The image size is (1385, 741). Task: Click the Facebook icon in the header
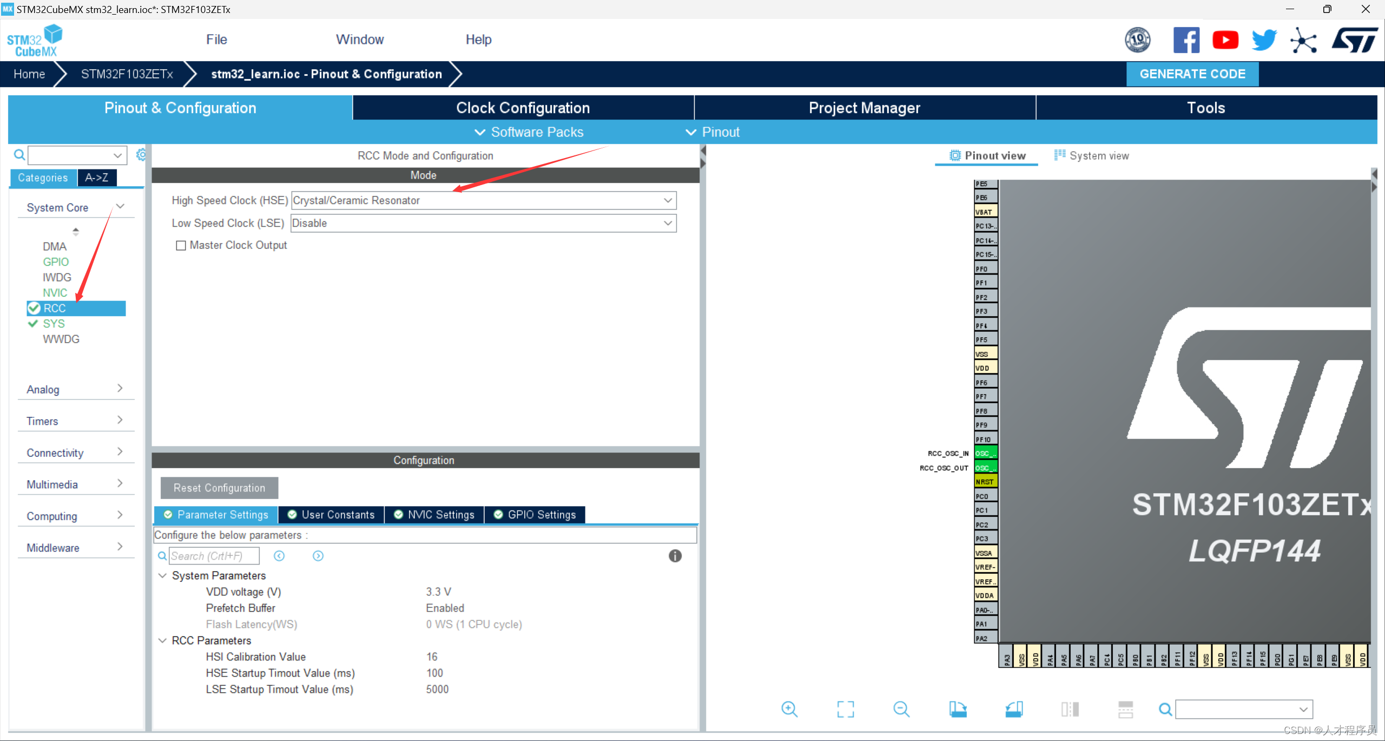click(1186, 40)
